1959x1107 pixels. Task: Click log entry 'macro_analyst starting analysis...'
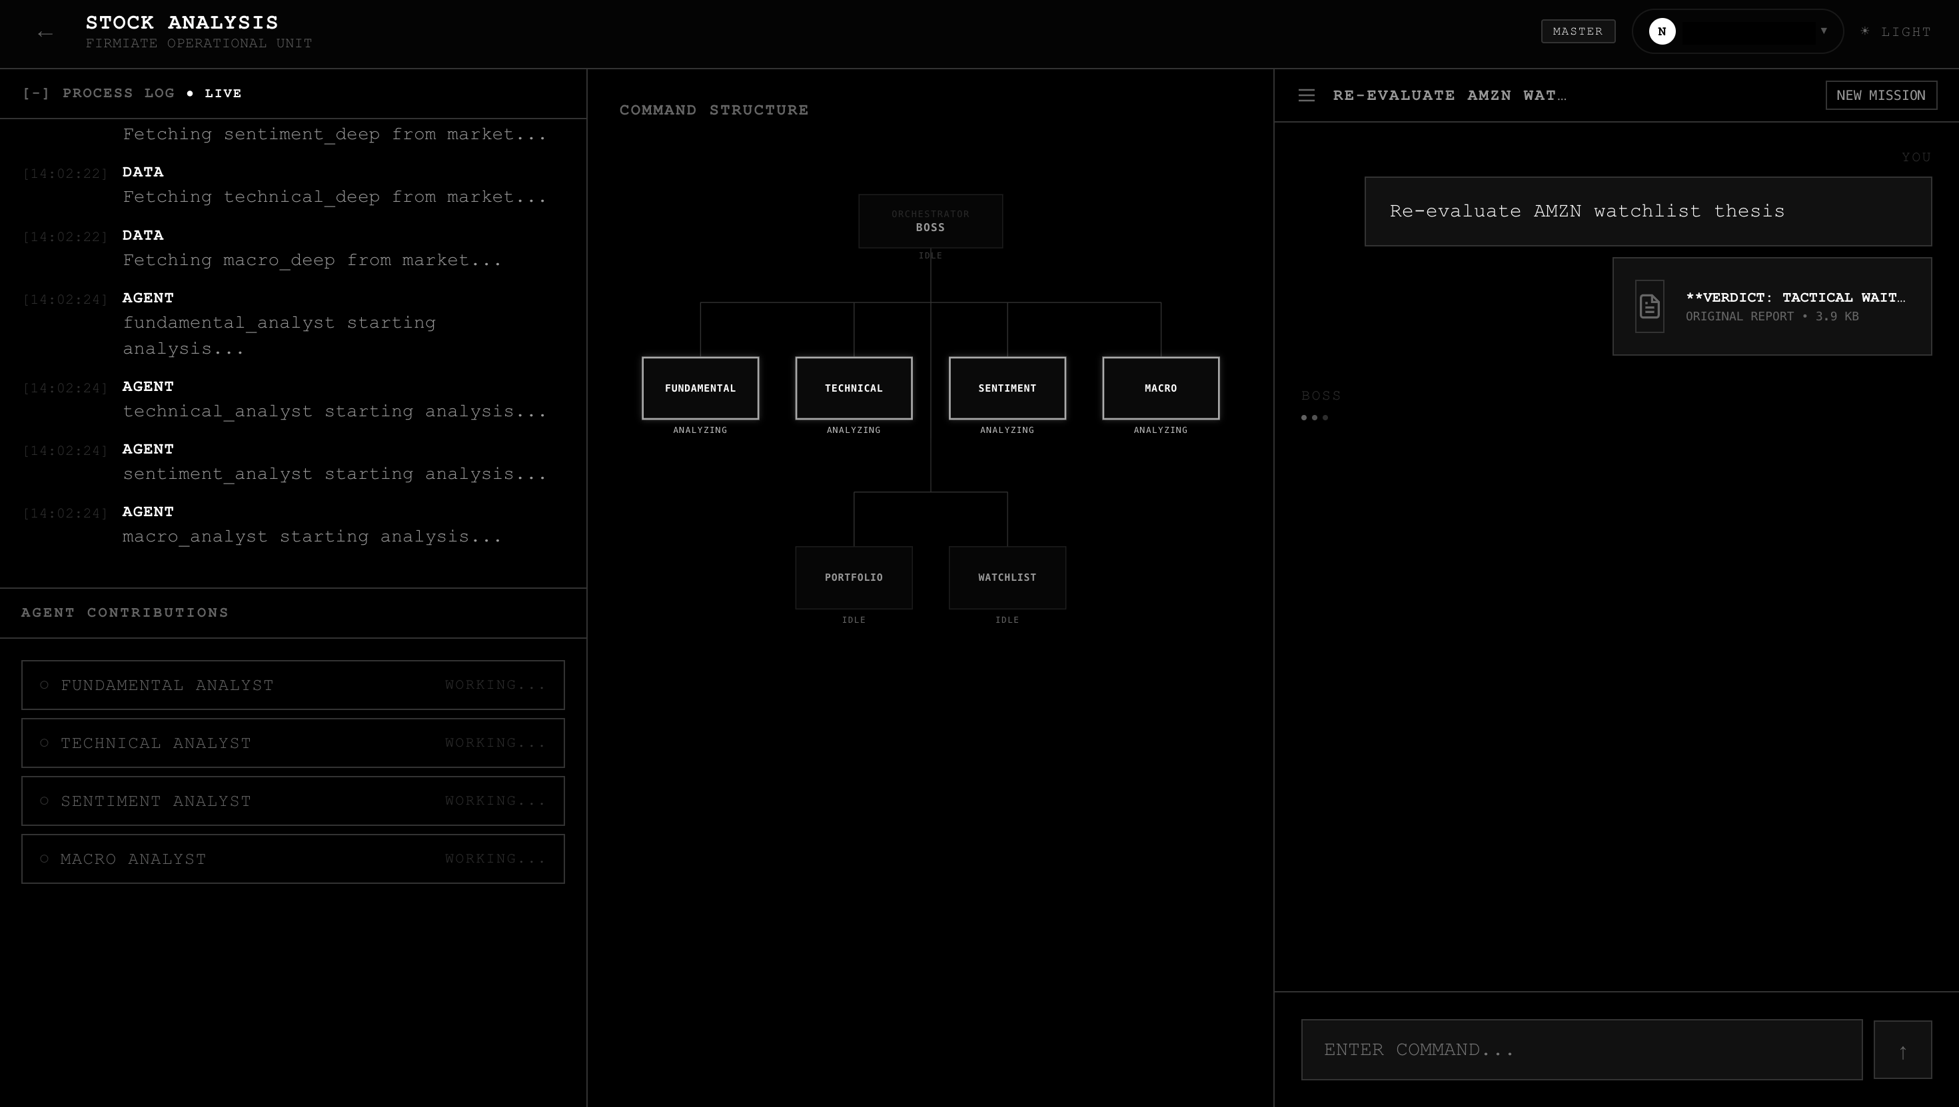312,537
